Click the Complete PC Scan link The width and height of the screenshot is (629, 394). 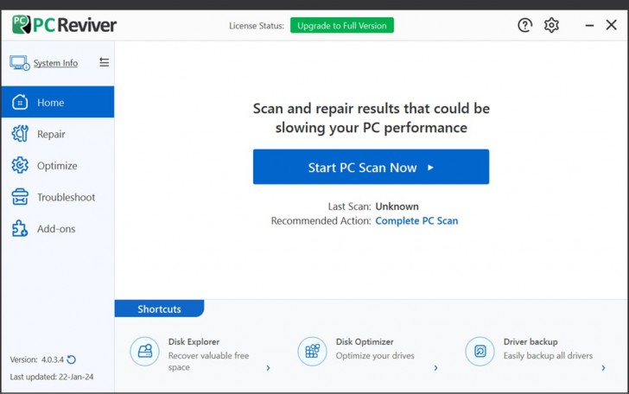click(416, 220)
